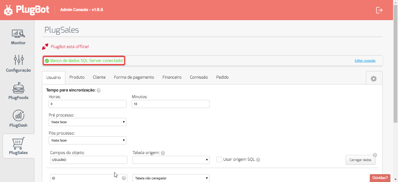
Task: Open the settings gear beside tabs
Action: [374, 79]
